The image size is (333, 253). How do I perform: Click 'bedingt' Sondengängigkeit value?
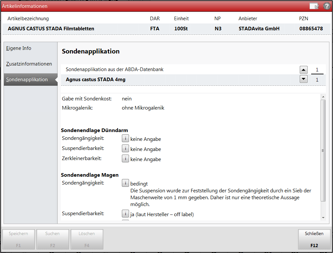point(139,184)
